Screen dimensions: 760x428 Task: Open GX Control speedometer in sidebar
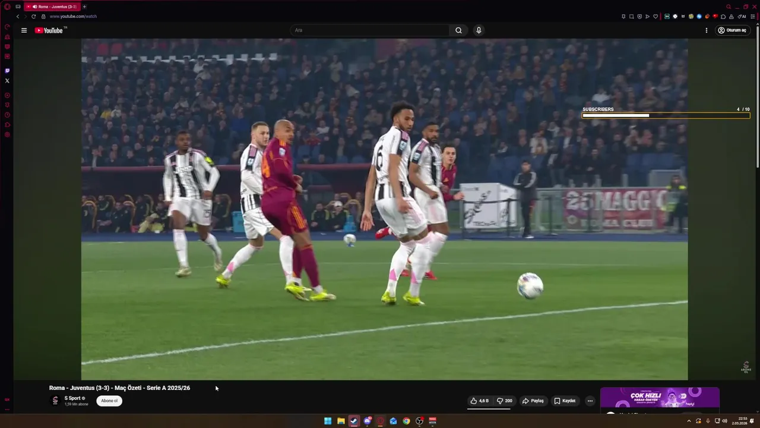(7, 27)
